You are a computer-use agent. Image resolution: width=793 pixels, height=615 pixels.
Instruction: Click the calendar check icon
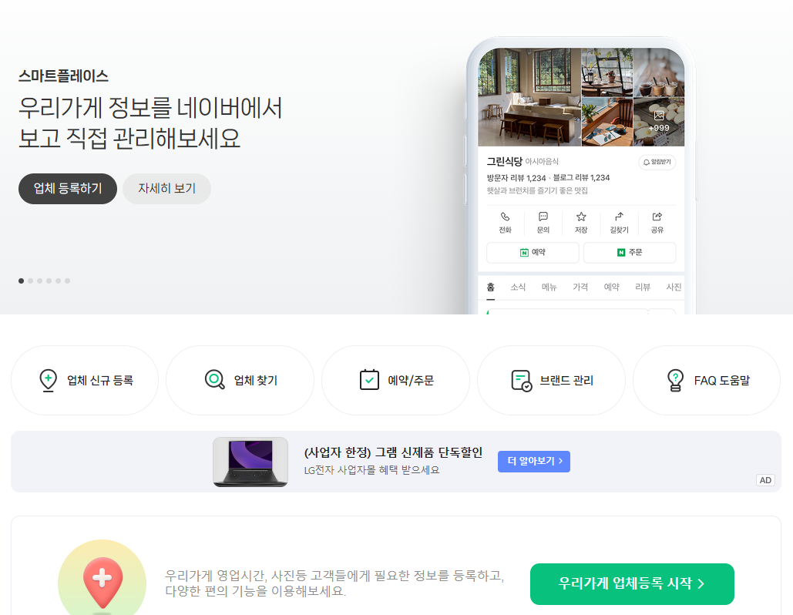pyautogui.click(x=369, y=380)
